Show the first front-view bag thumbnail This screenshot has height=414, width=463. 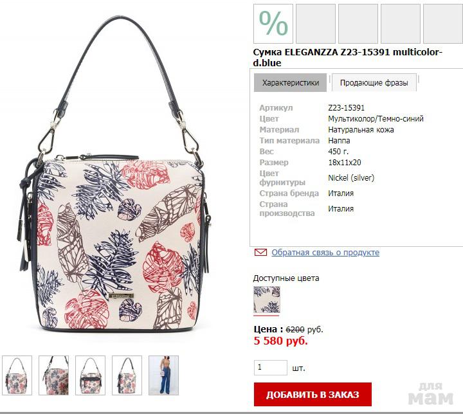pos(17,375)
